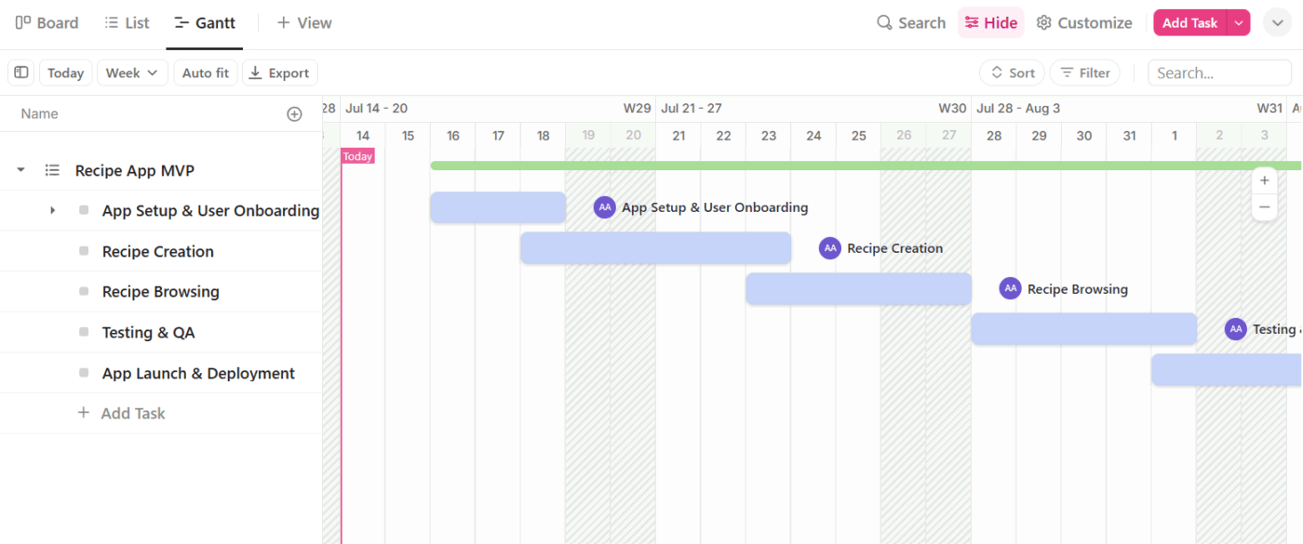Jump to Today in timeline
The height and width of the screenshot is (544, 1303).
pos(65,73)
